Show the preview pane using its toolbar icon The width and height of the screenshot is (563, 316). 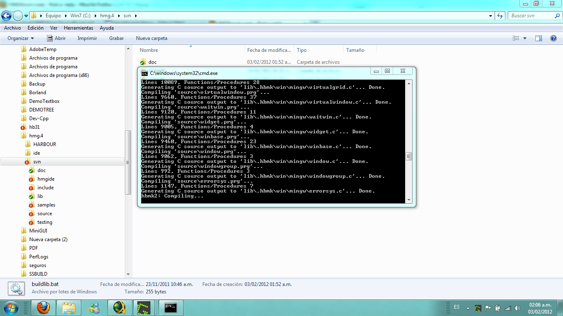click(539, 38)
